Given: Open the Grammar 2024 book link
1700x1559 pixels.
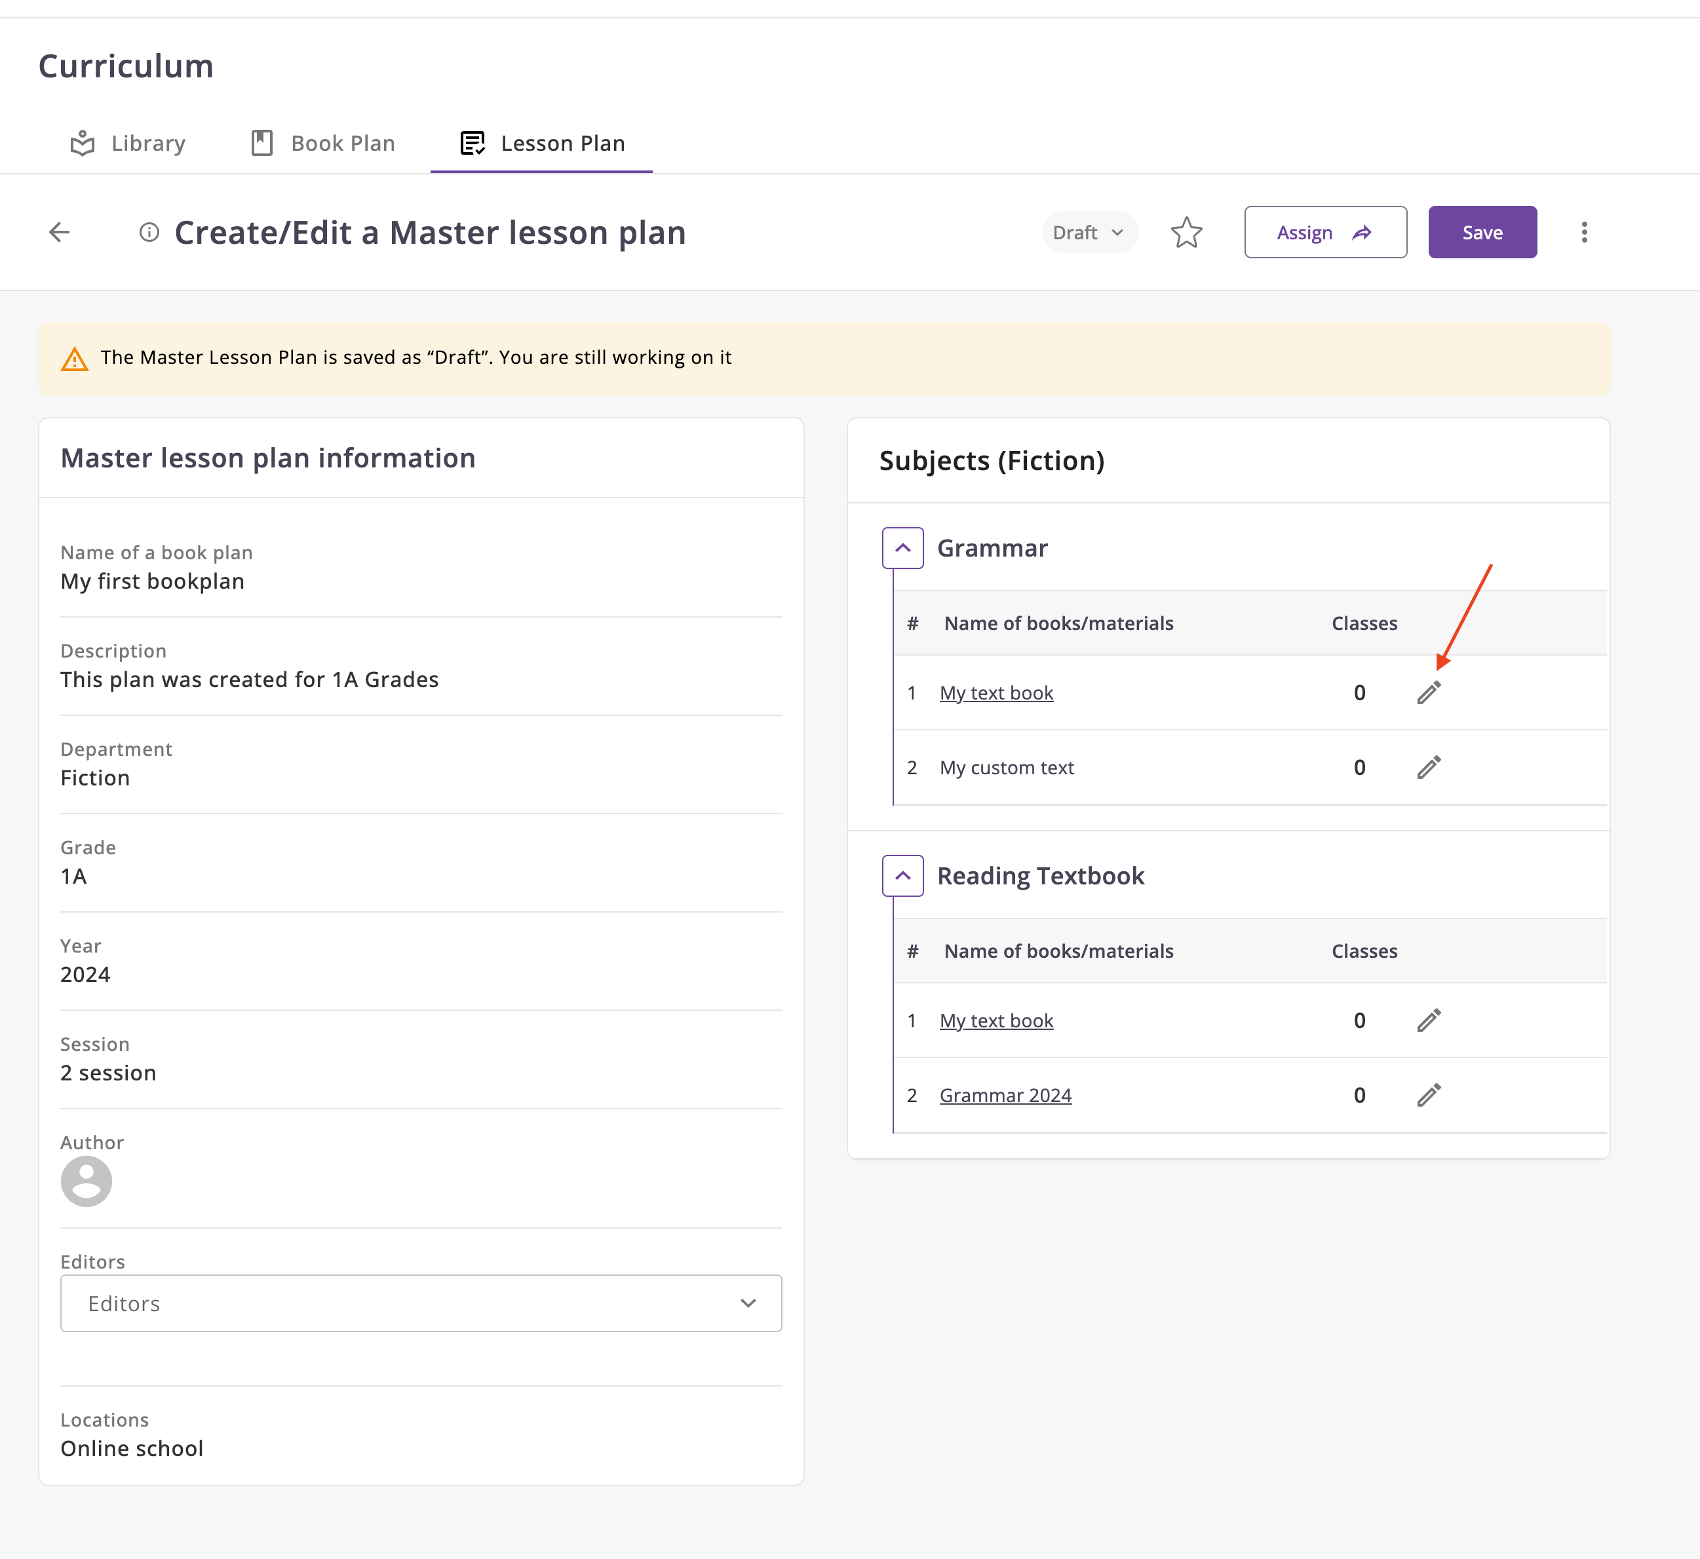Looking at the screenshot, I should pos(1005,1095).
